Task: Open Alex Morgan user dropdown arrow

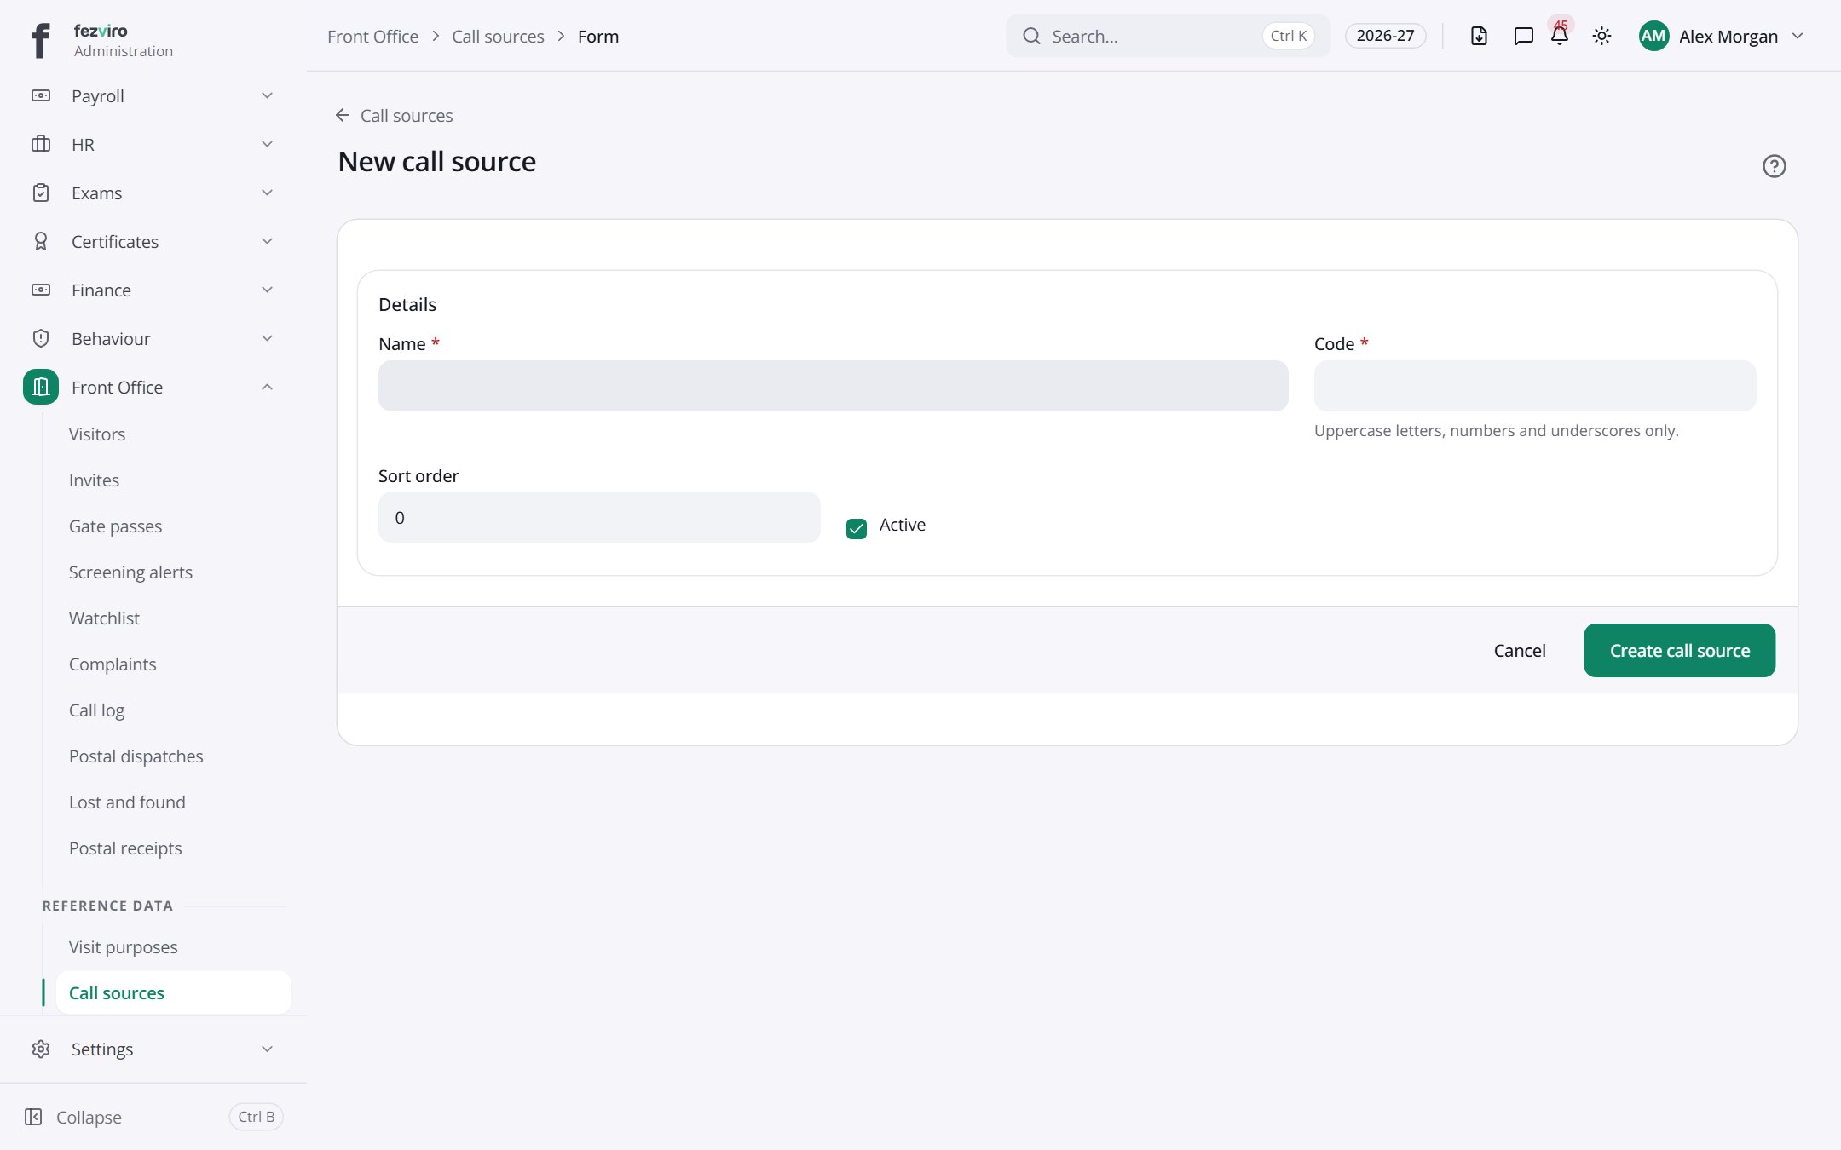Action: 1798,36
